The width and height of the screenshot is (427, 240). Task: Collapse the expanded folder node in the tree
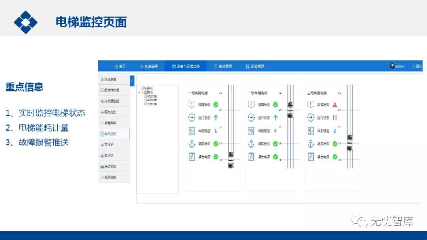point(140,92)
